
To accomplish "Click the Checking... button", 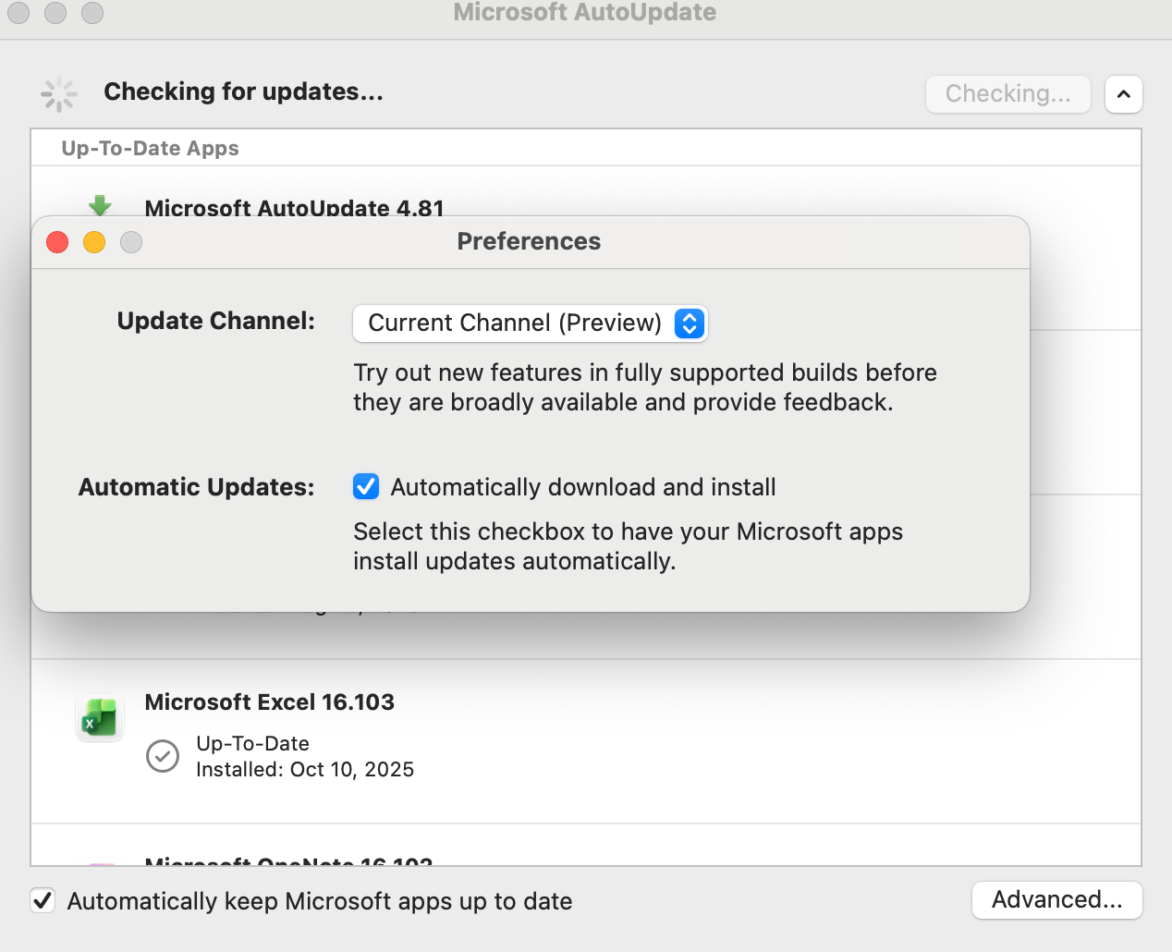I will click(x=1008, y=94).
